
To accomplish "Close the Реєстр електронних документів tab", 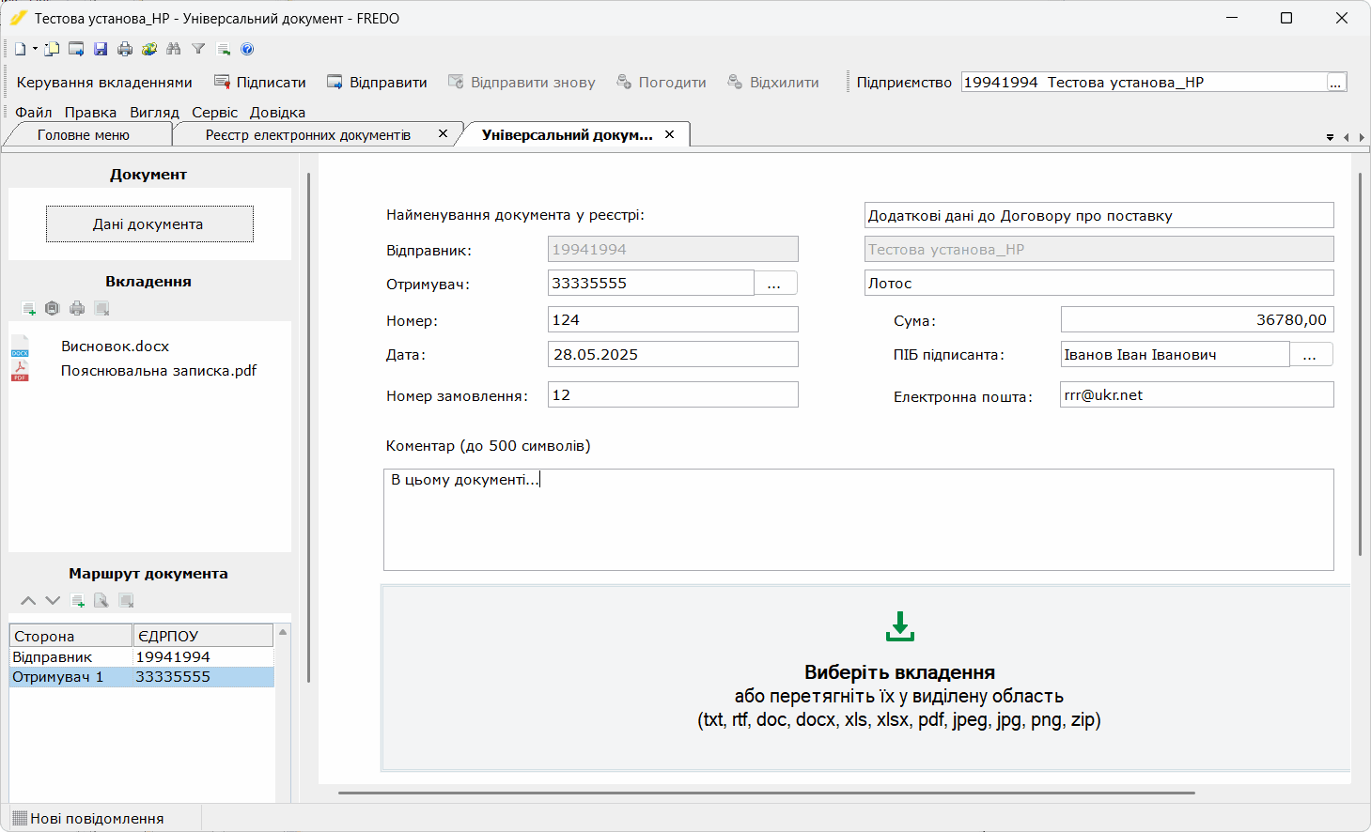I will [443, 134].
